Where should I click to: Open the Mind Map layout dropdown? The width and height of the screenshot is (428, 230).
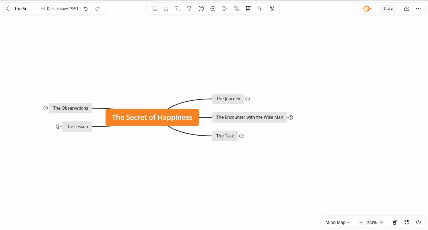pos(338,222)
